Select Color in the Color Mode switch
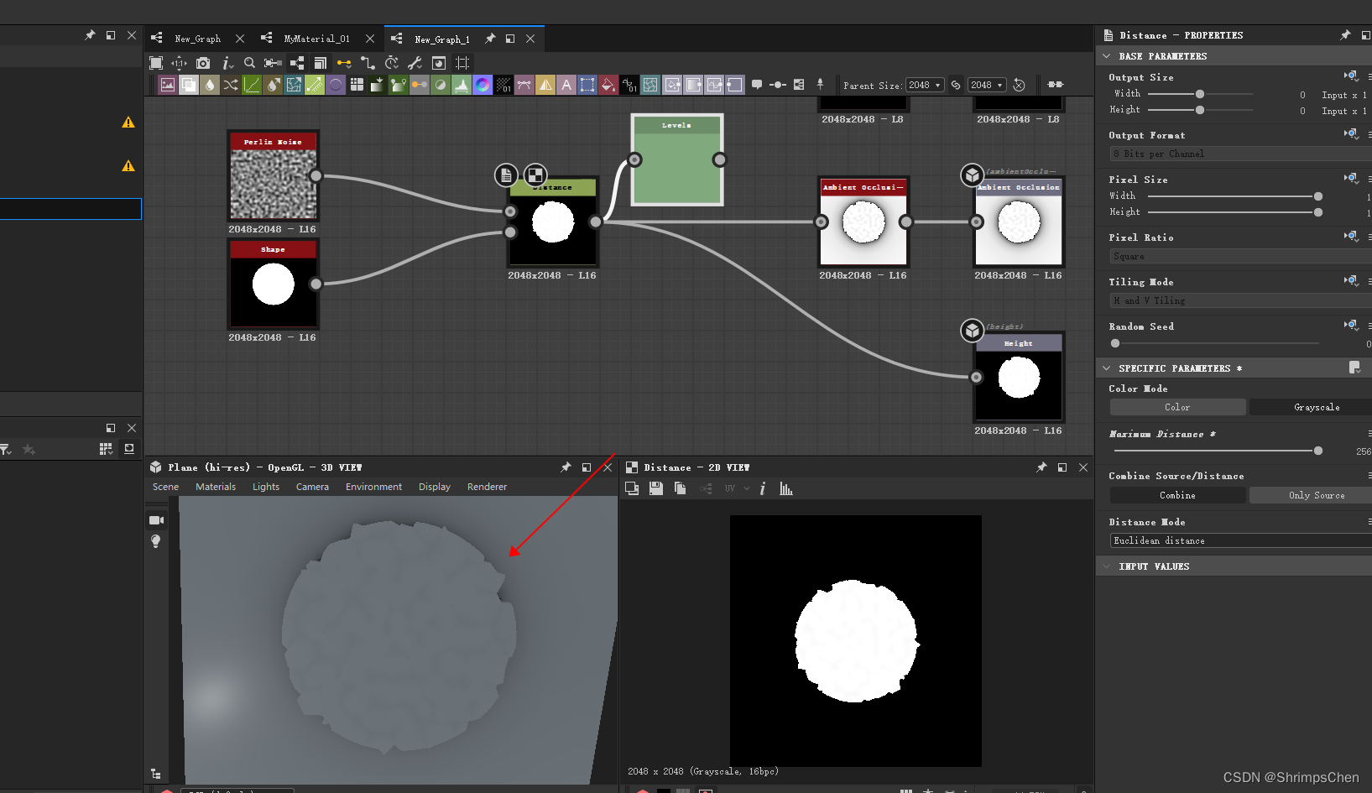 tap(1176, 407)
